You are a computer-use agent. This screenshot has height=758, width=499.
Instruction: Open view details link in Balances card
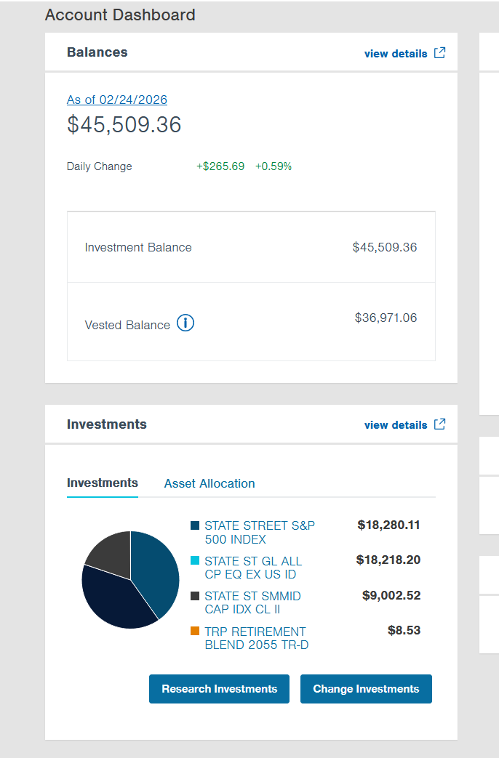[396, 54]
